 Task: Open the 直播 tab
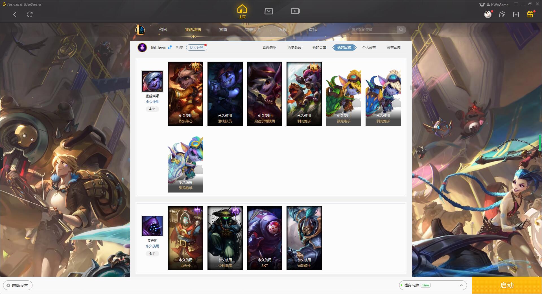point(223,30)
